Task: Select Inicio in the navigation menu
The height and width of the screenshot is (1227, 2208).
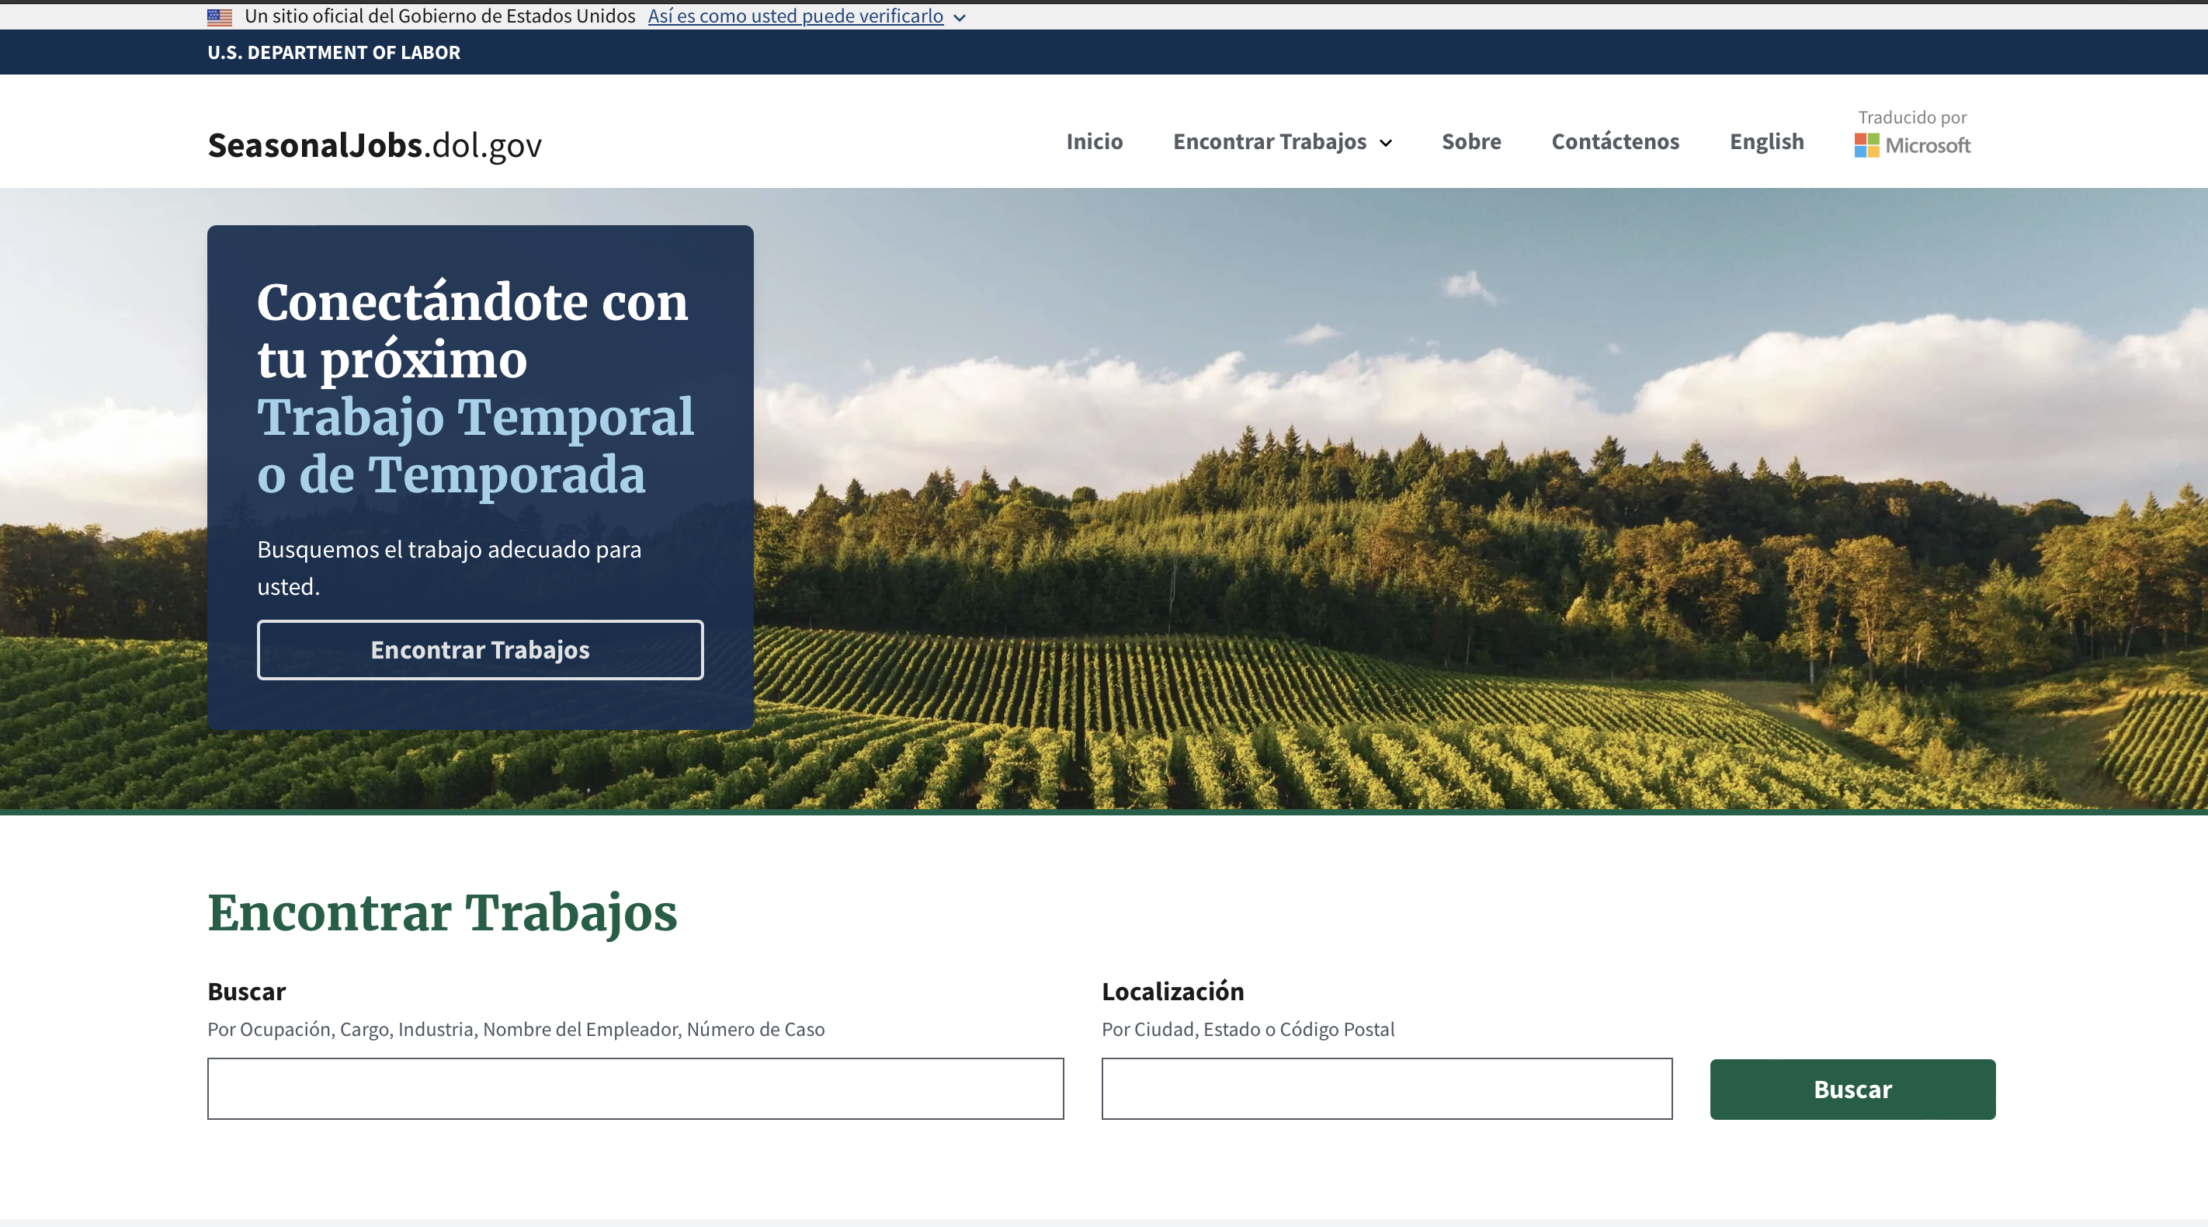Action: coord(1095,141)
